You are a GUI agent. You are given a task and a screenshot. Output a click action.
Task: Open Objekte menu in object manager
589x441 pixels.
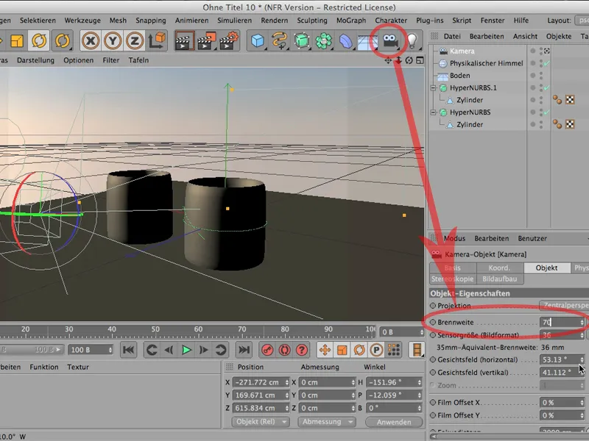[559, 36]
